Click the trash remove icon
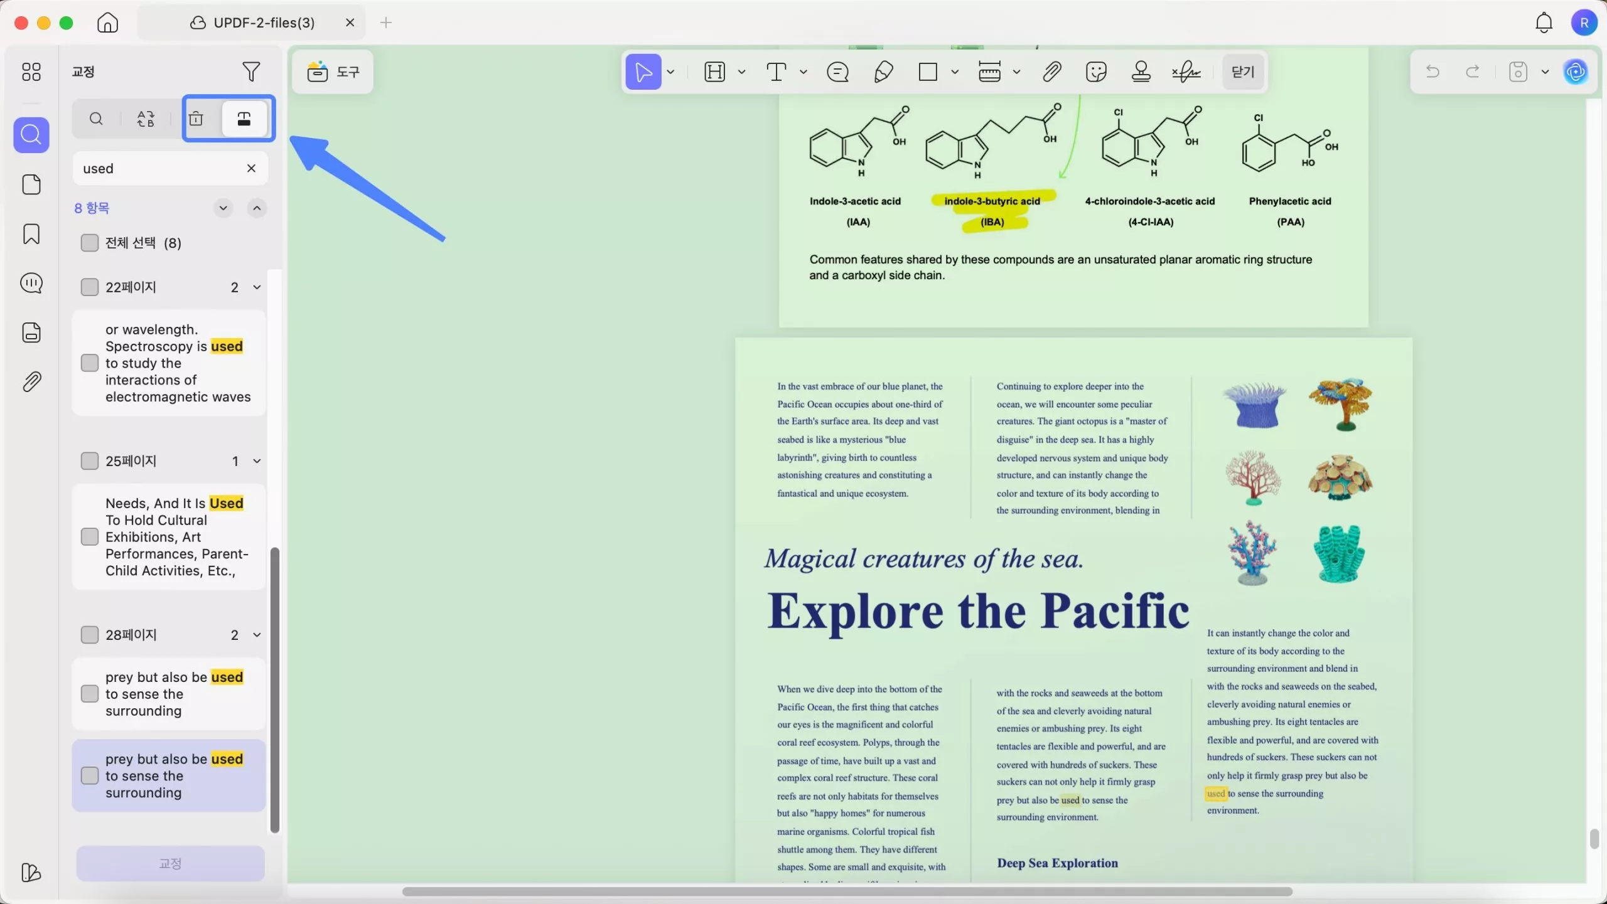Image resolution: width=1607 pixels, height=904 pixels. [x=196, y=119]
